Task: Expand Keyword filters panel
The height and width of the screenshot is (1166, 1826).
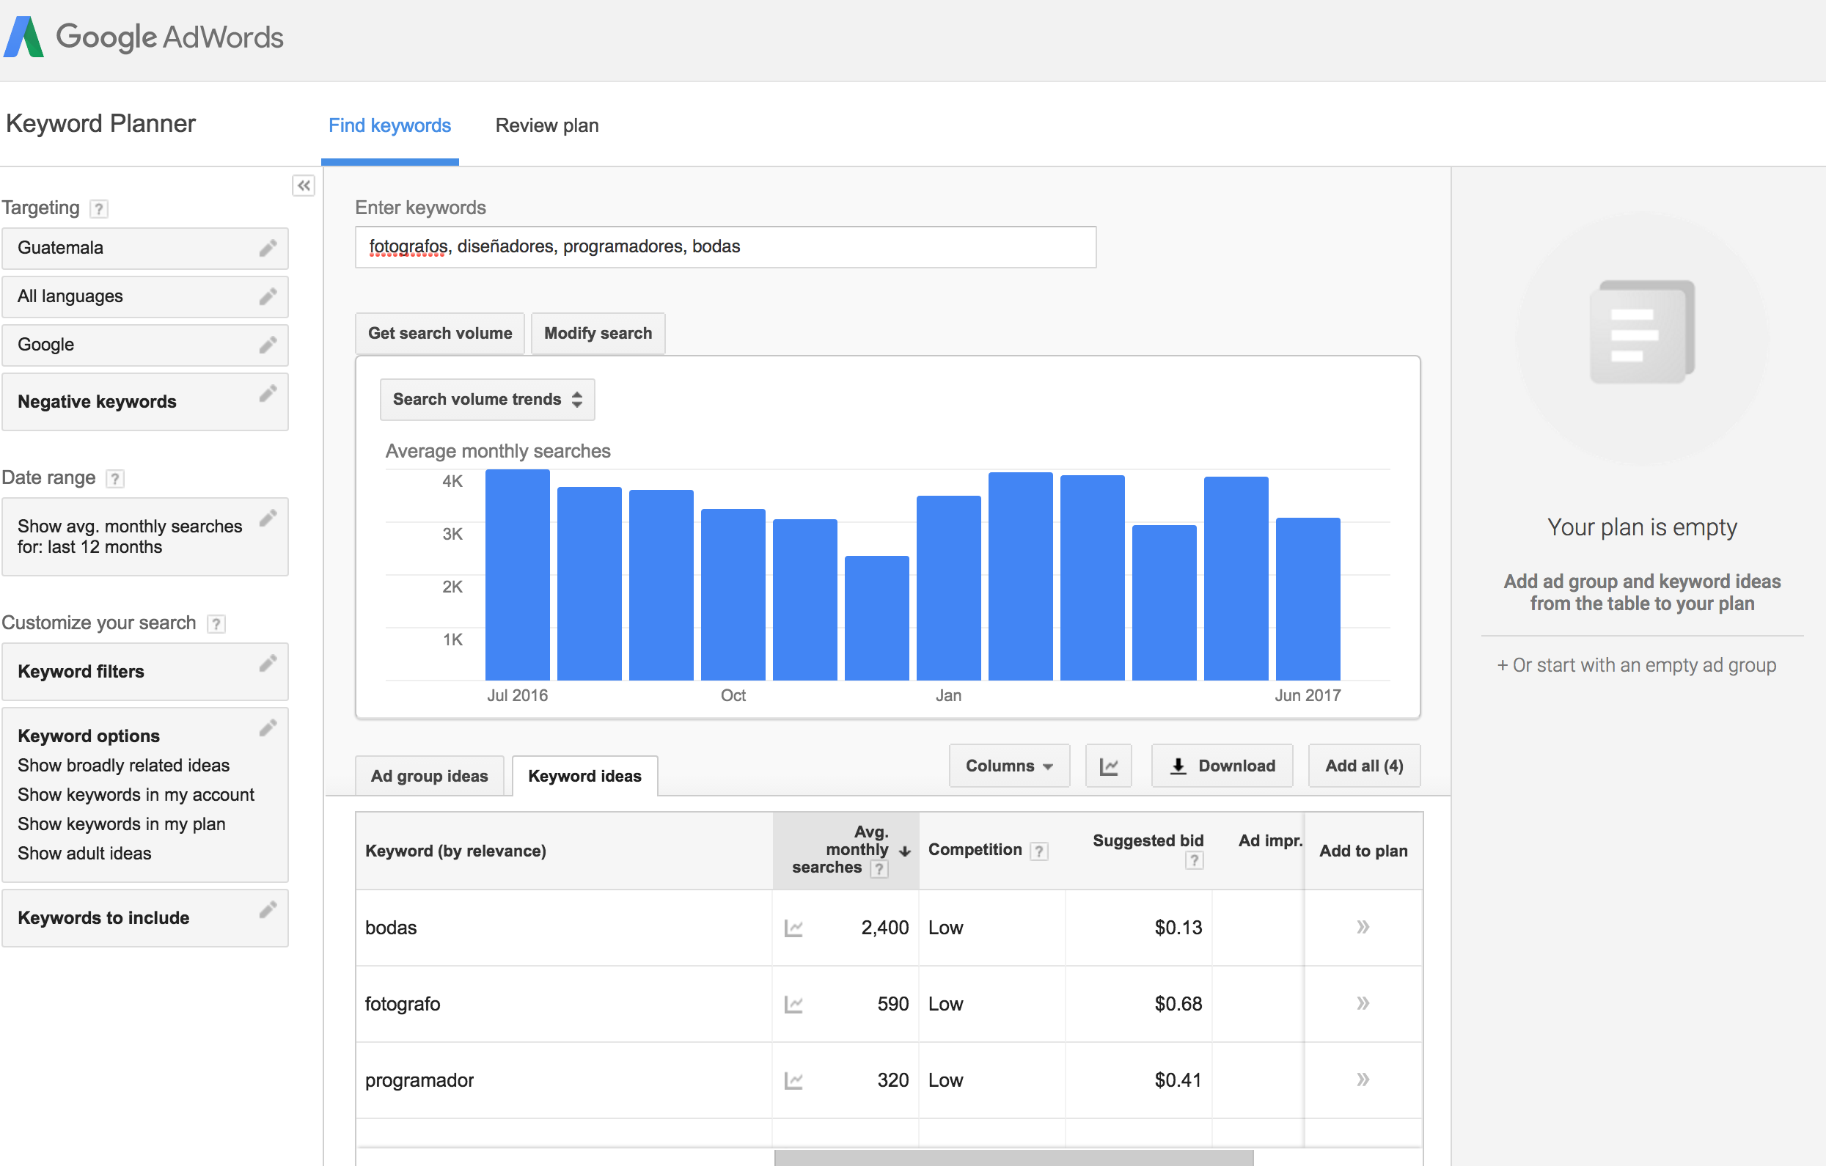Action: 145,672
